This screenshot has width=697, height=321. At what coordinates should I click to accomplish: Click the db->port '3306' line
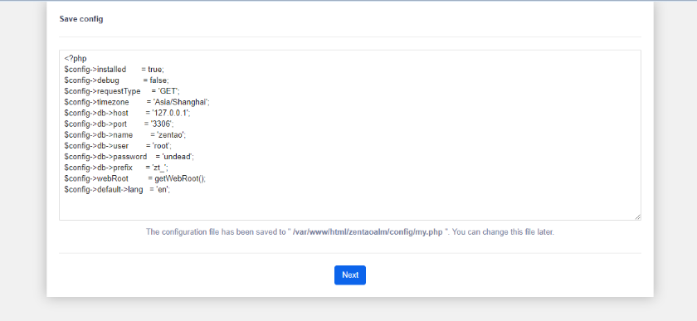(119, 124)
